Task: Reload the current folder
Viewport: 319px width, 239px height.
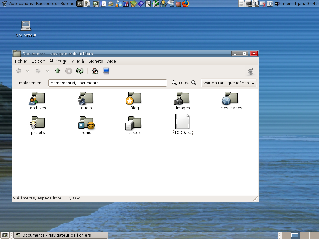Action: [80, 71]
